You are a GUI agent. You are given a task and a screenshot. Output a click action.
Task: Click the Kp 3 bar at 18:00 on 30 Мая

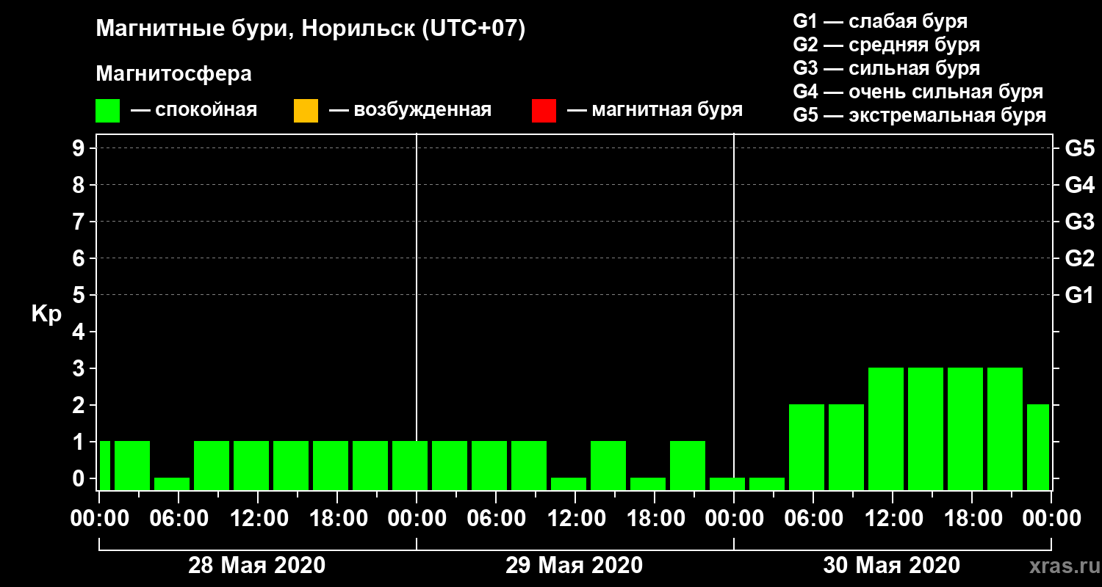[x=965, y=429]
